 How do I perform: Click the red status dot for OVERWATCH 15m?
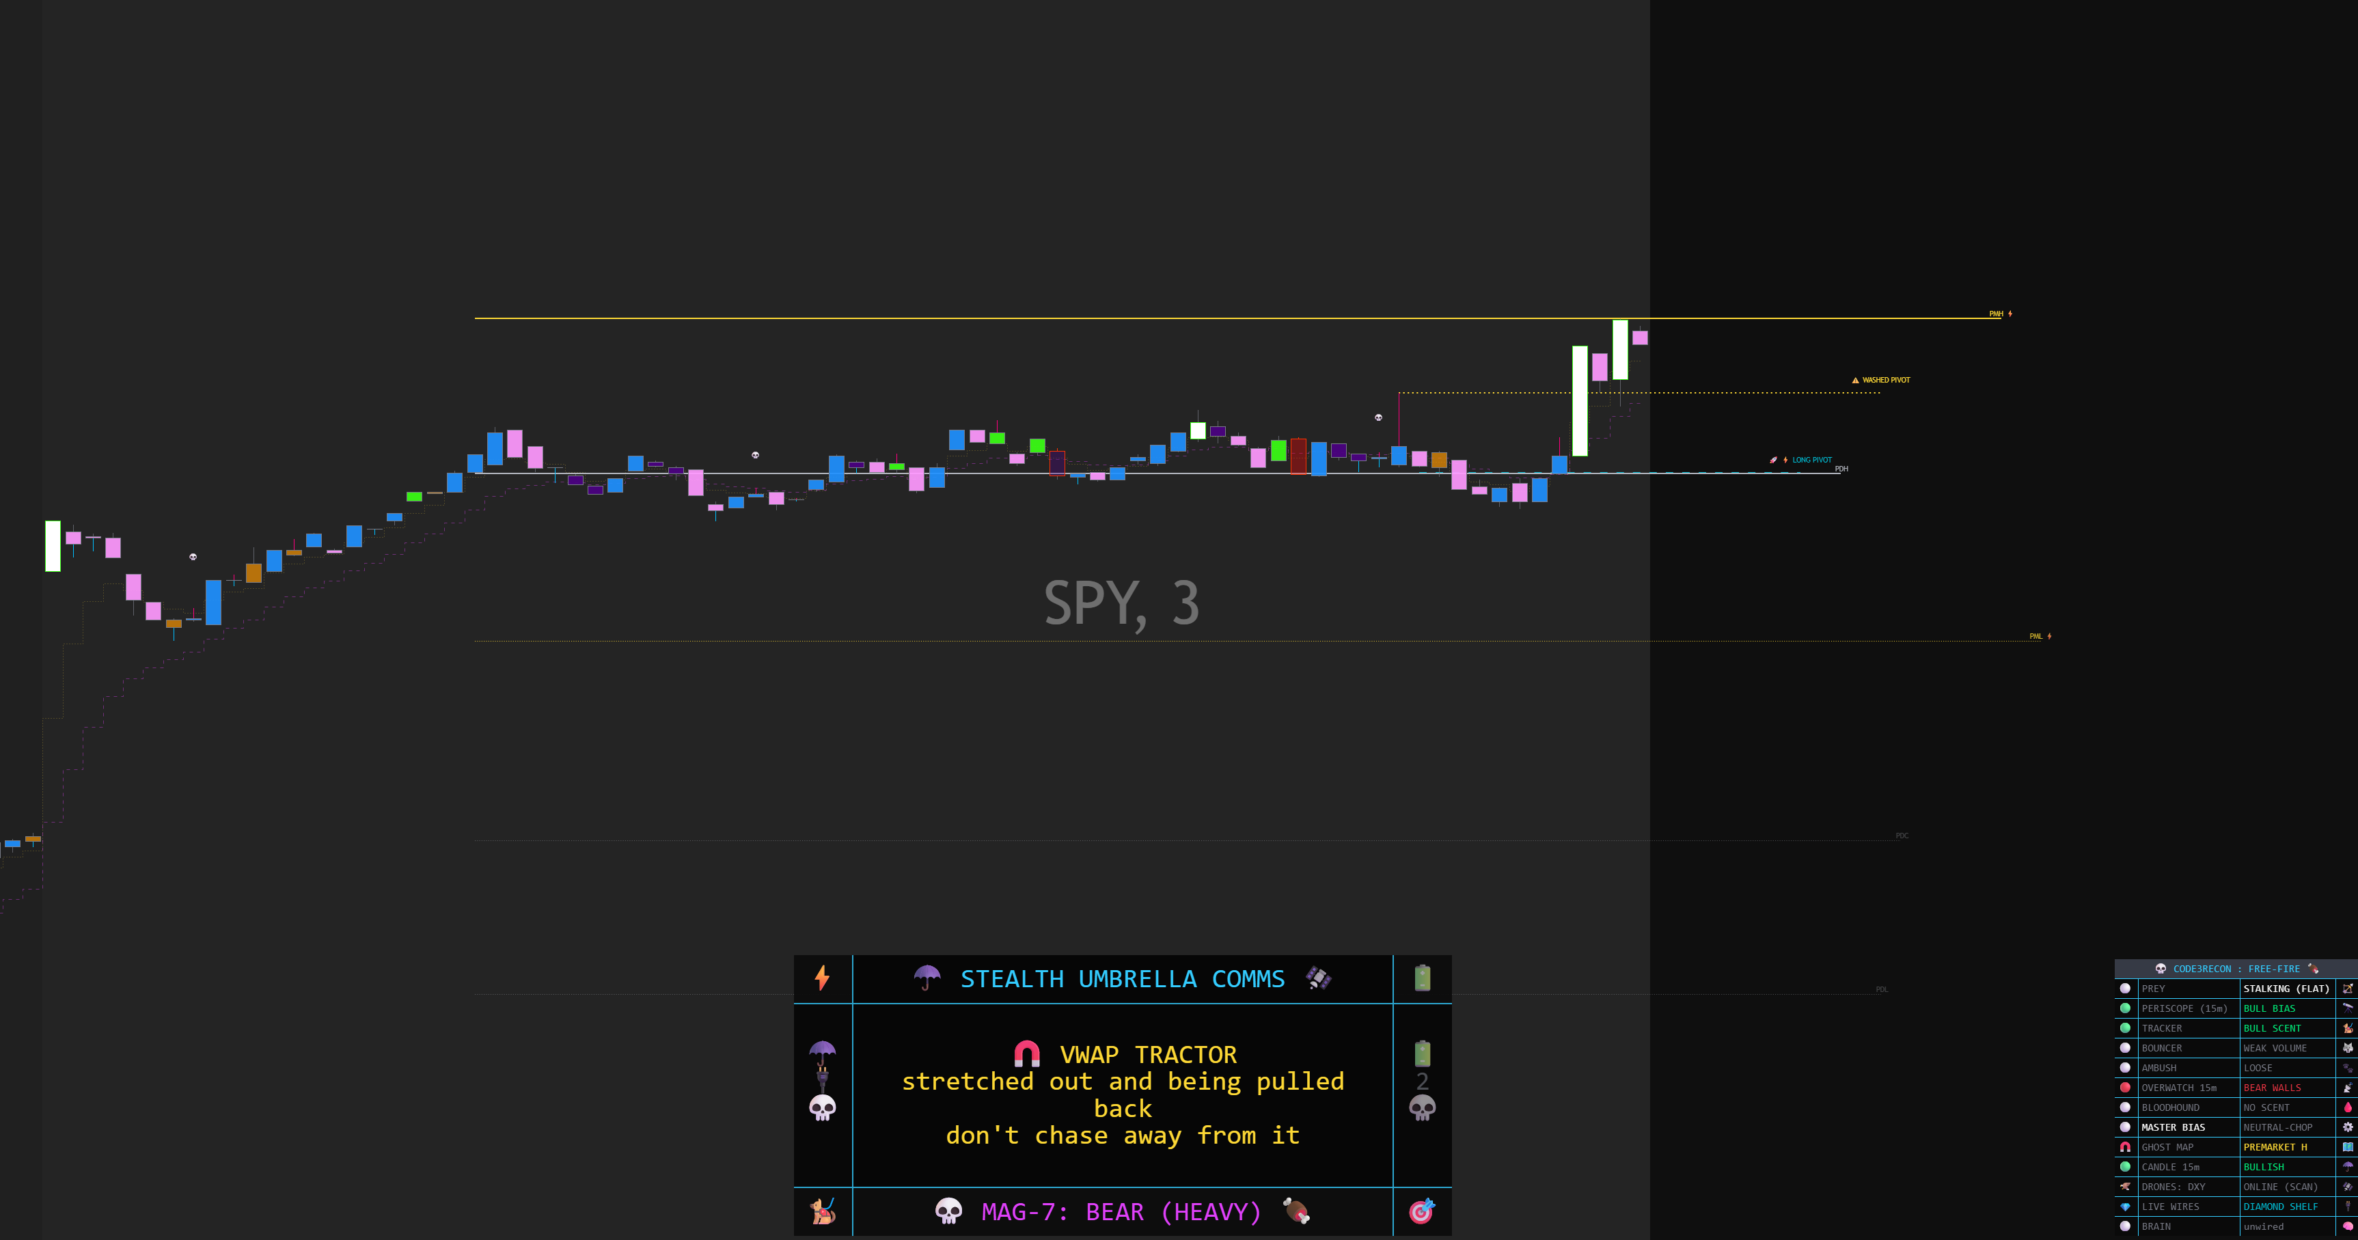2126,1087
